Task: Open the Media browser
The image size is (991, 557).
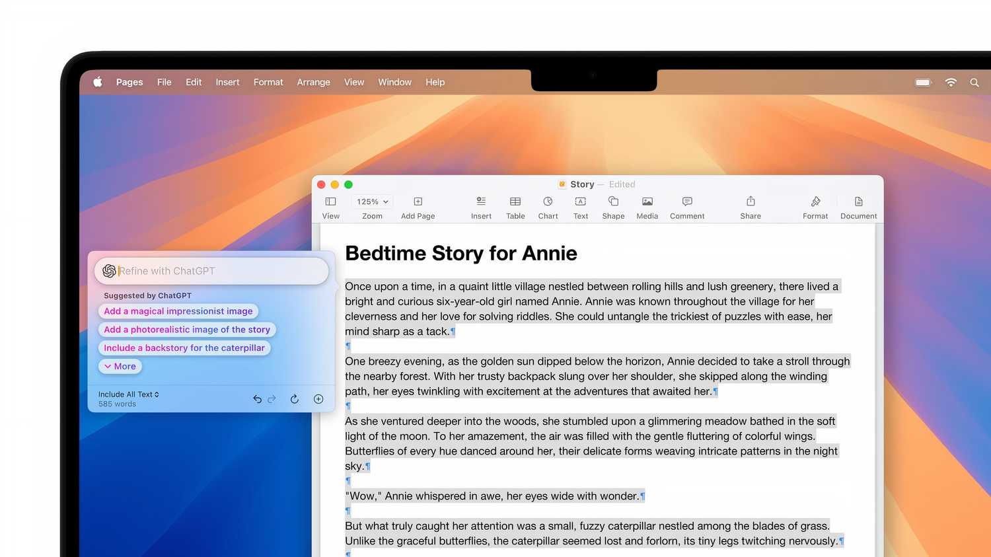Action: tap(647, 206)
